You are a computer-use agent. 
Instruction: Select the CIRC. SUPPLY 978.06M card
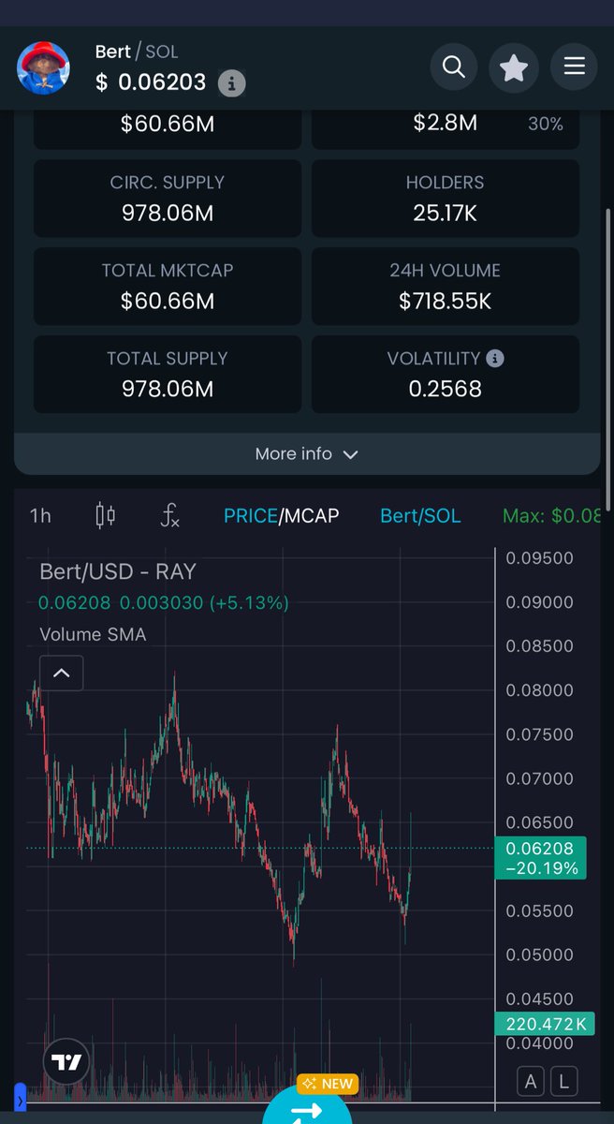click(168, 199)
